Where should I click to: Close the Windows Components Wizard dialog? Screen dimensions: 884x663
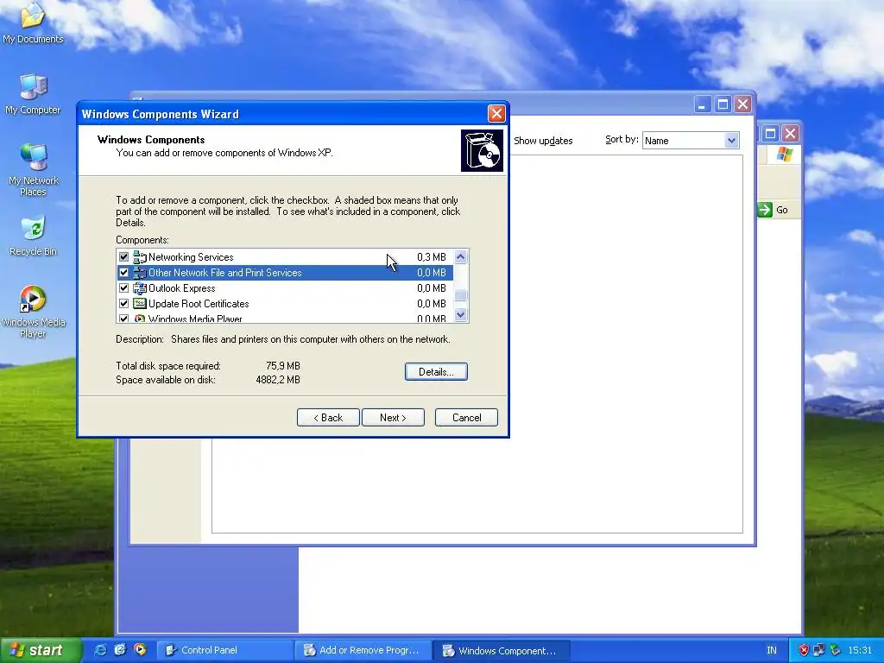[496, 114]
